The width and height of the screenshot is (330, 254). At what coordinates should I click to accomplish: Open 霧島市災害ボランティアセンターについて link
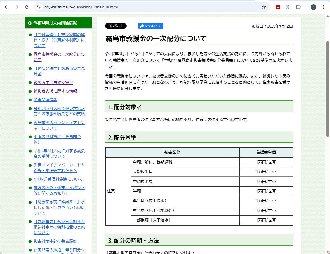pyautogui.click(x=59, y=125)
